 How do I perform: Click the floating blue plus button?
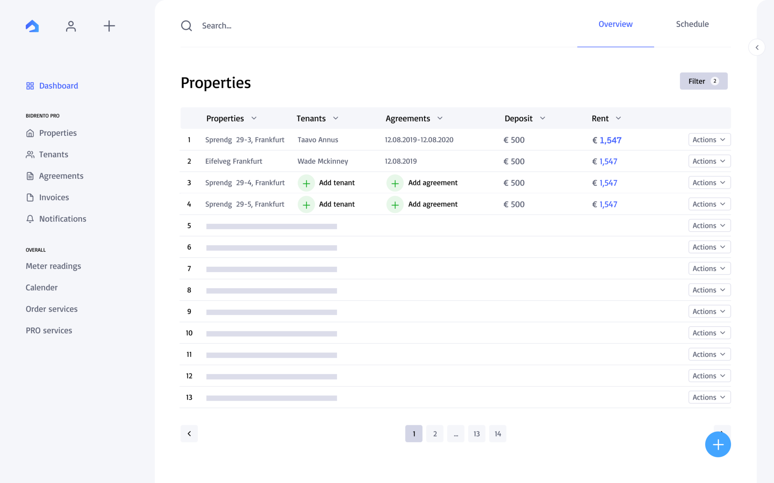(x=718, y=444)
